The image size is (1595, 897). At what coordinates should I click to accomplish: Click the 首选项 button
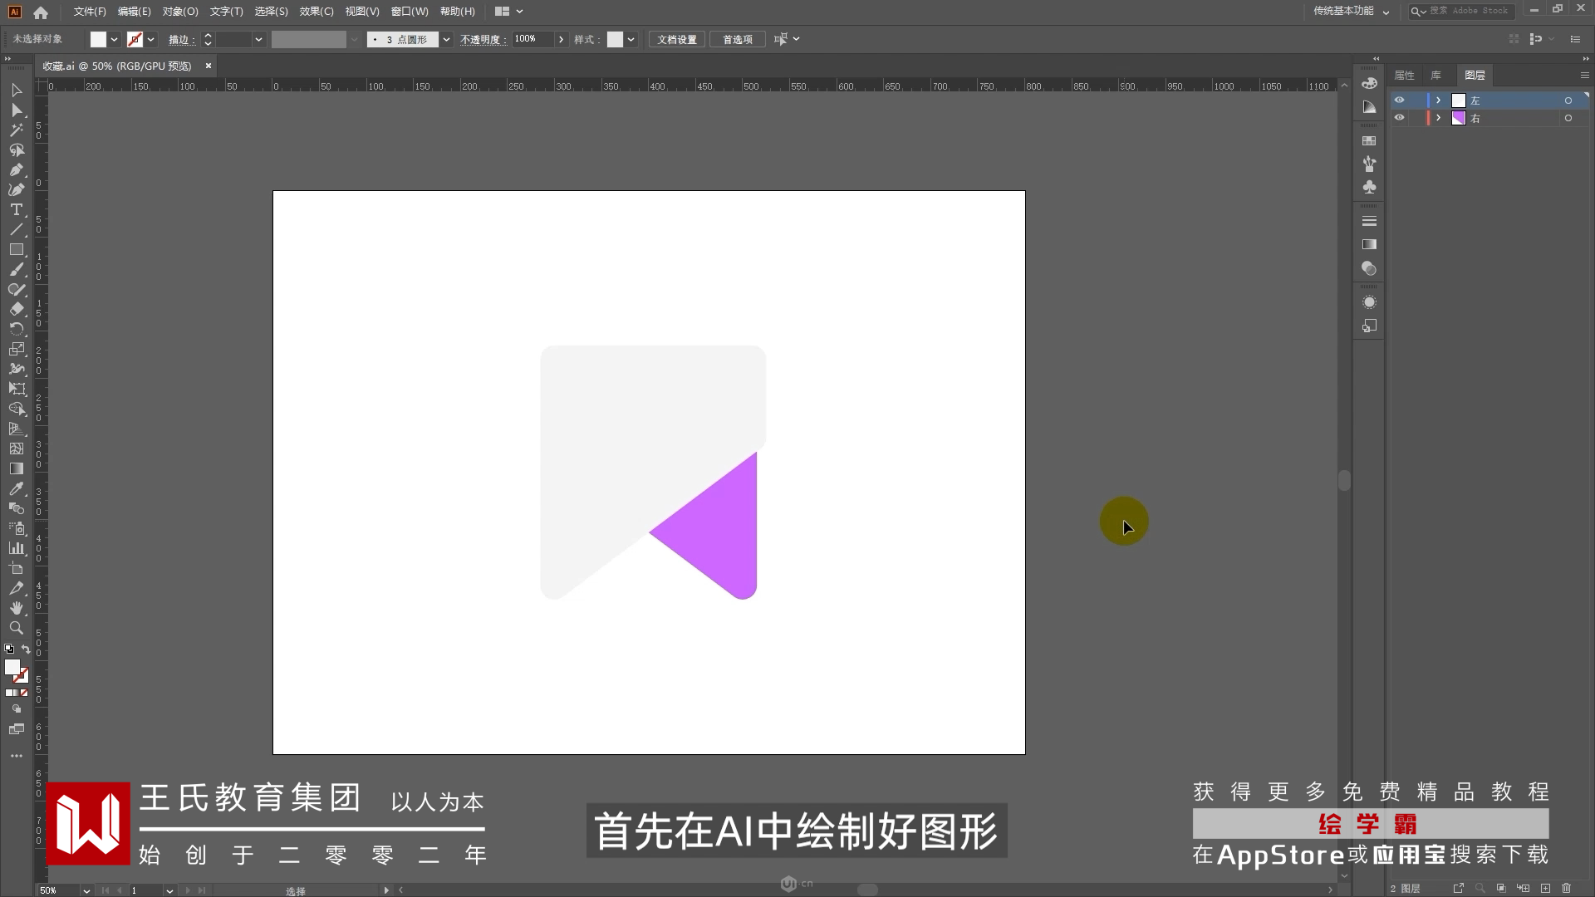point(737,40)
